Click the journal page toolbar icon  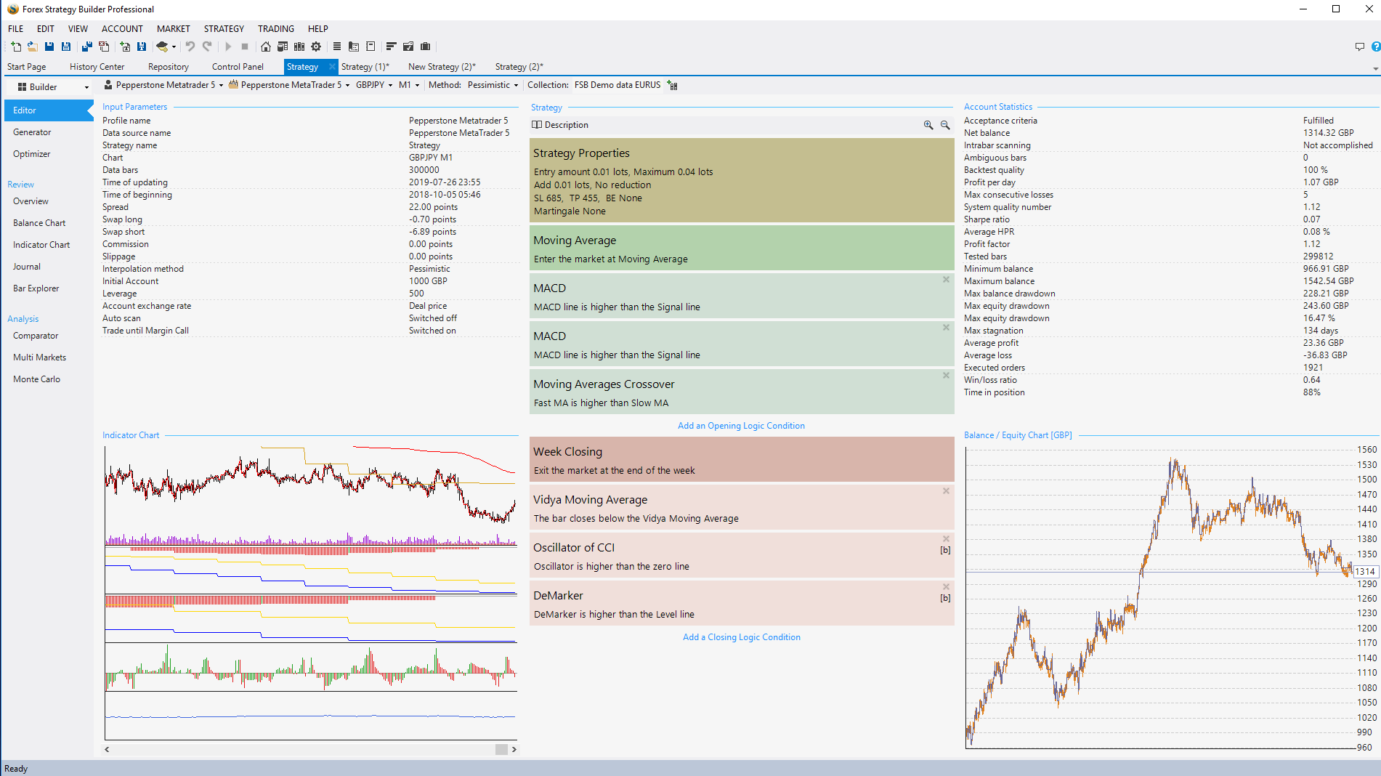pos(370,47)
